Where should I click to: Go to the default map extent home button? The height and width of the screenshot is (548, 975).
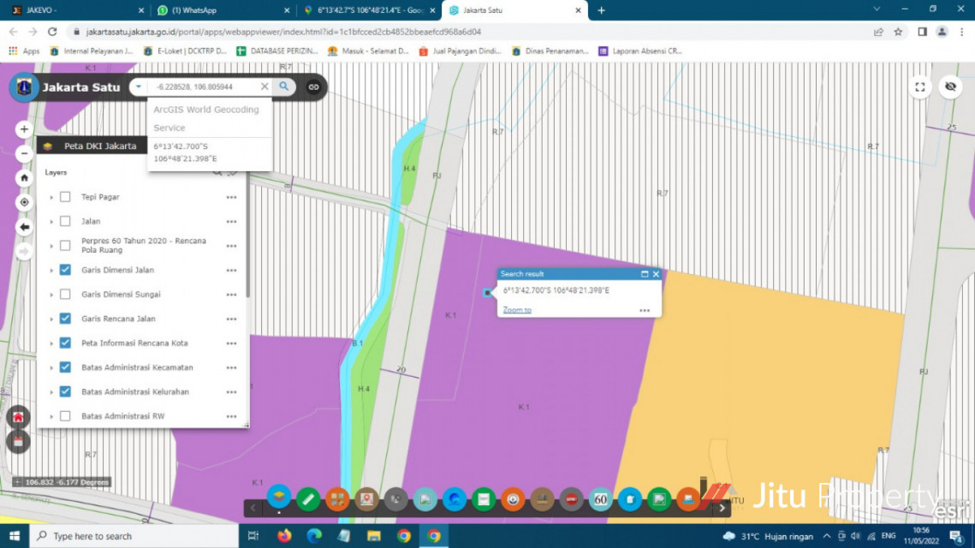point(24,178)
